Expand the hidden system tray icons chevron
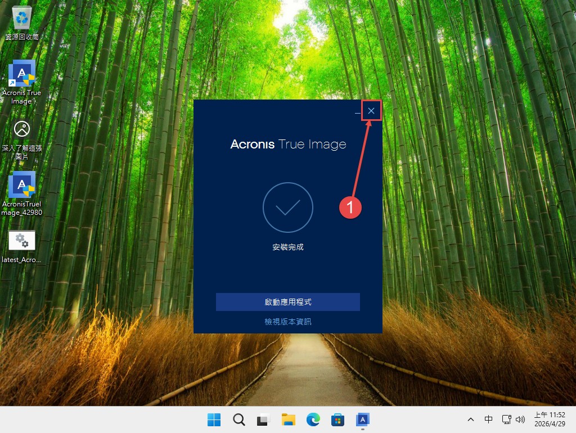Viewport: 576px width, 433px height. click(x=471, y=420)
